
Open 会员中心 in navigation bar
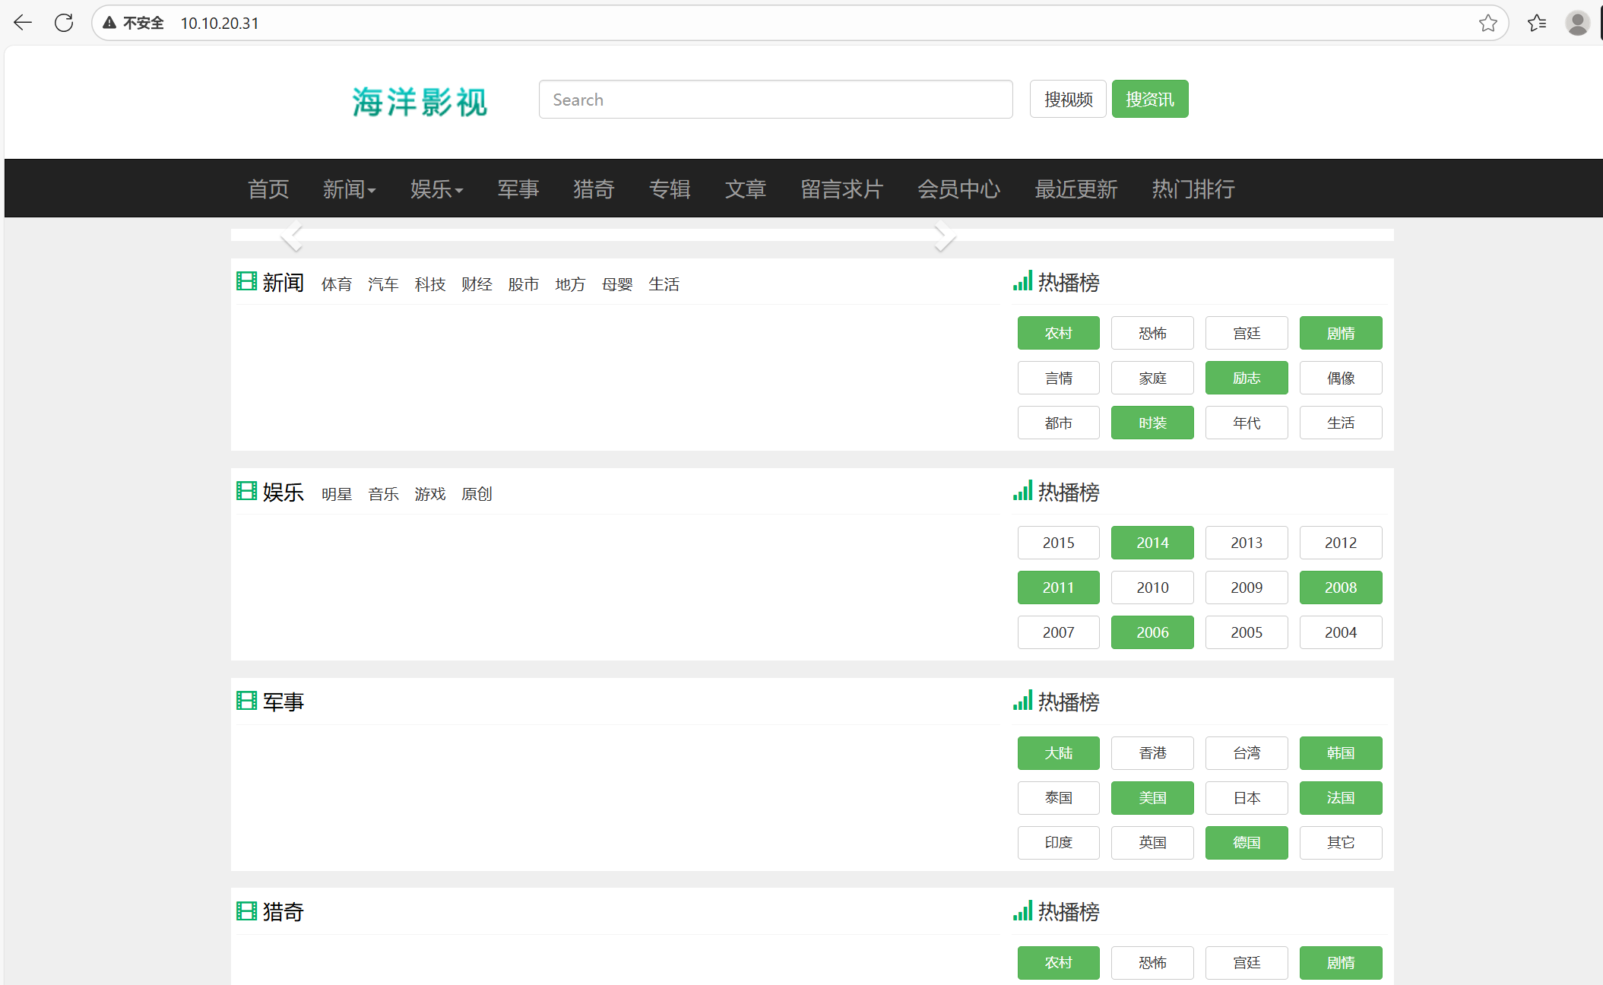tap(958, 188)
